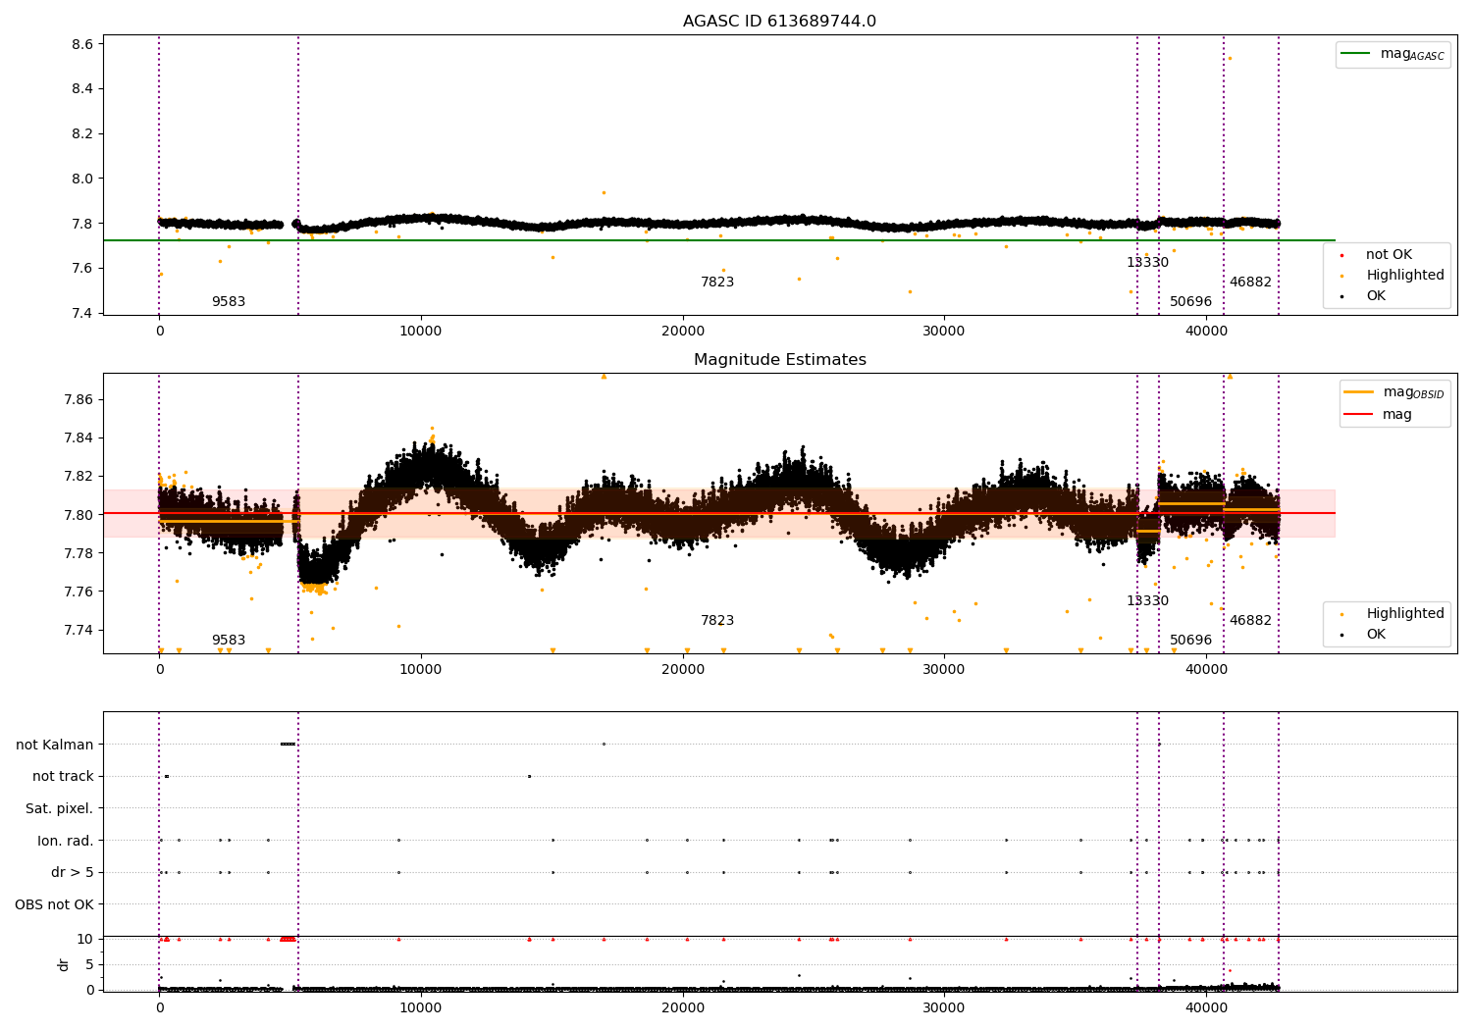
Task: Click the rotated 'dr' y-axis label
Action: pos(64,964)
